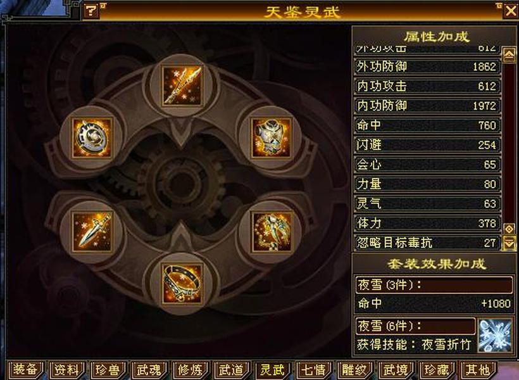
Task: Select the dagger slot icon
Action: tap(92, 232)
